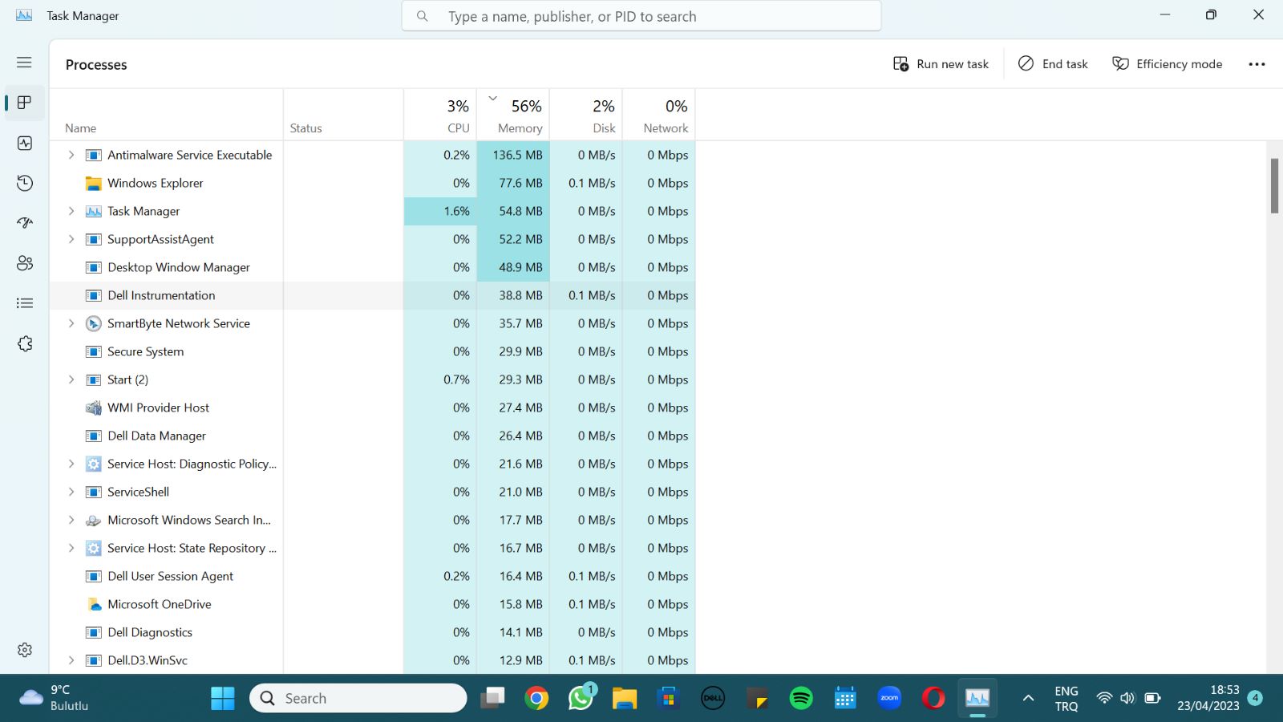Select the Dell Instrumentation process

pyautogui.click(x=372, y=295)
